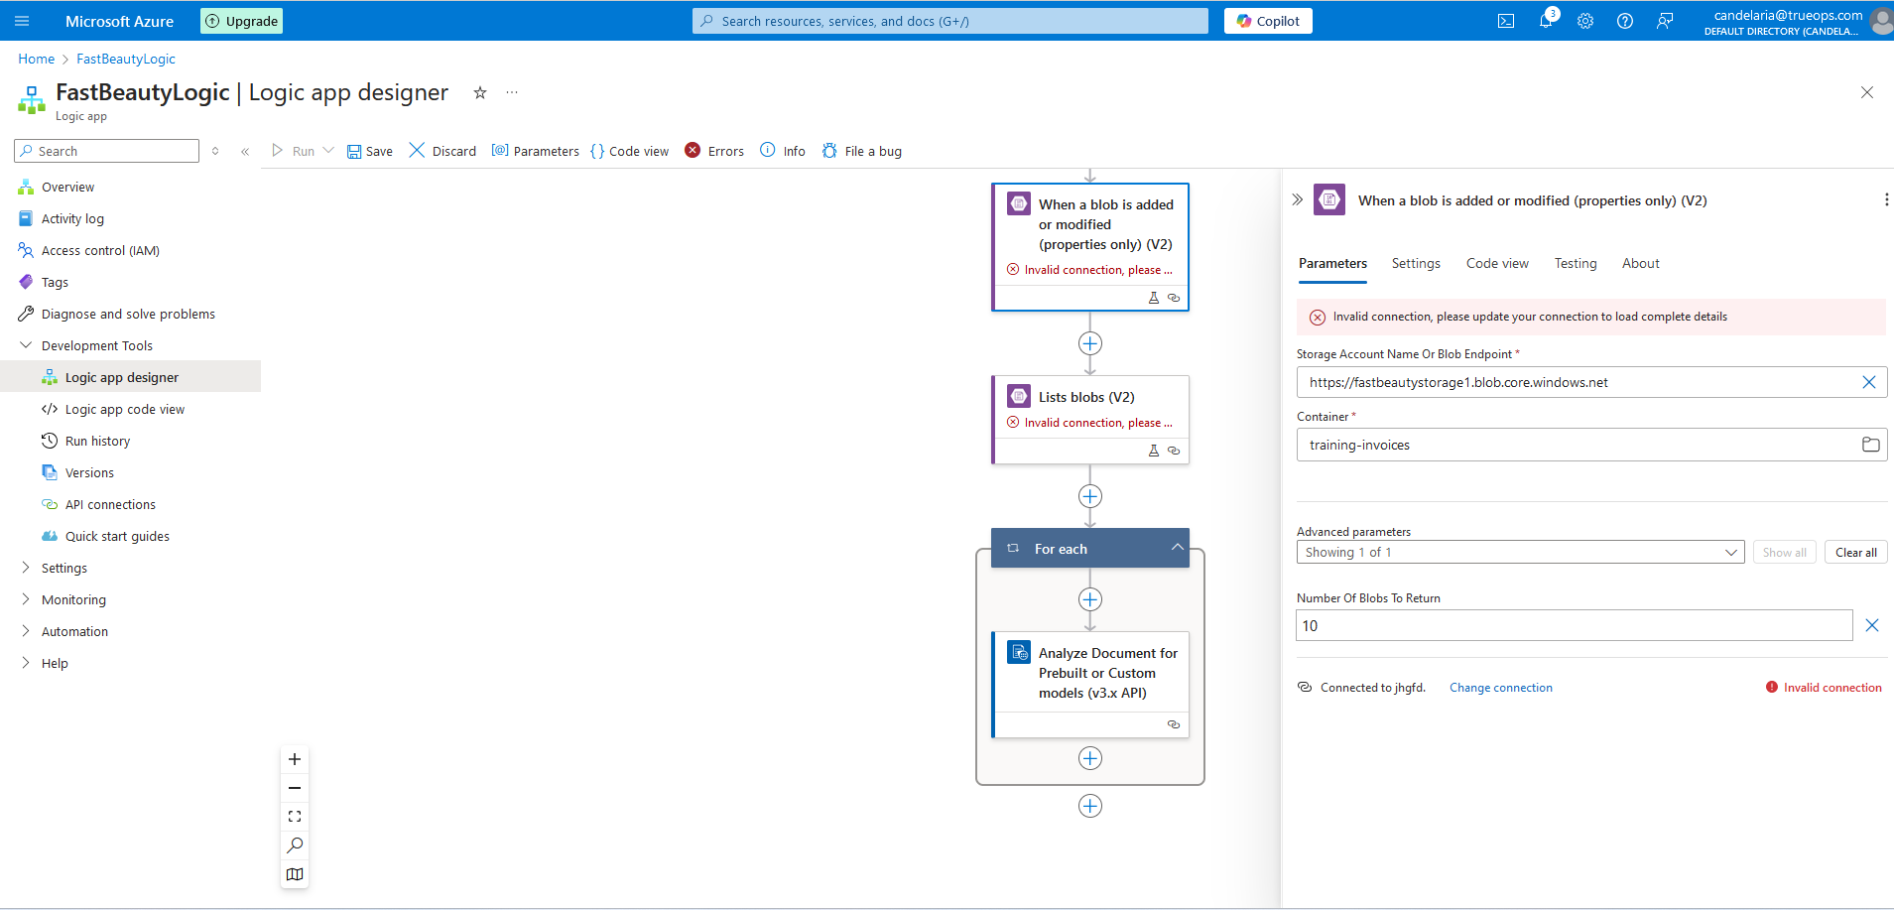Collapse the trigger details panel
Image resolution: width=1894 pixels, height=910 pixels.
pos(1297,199)
